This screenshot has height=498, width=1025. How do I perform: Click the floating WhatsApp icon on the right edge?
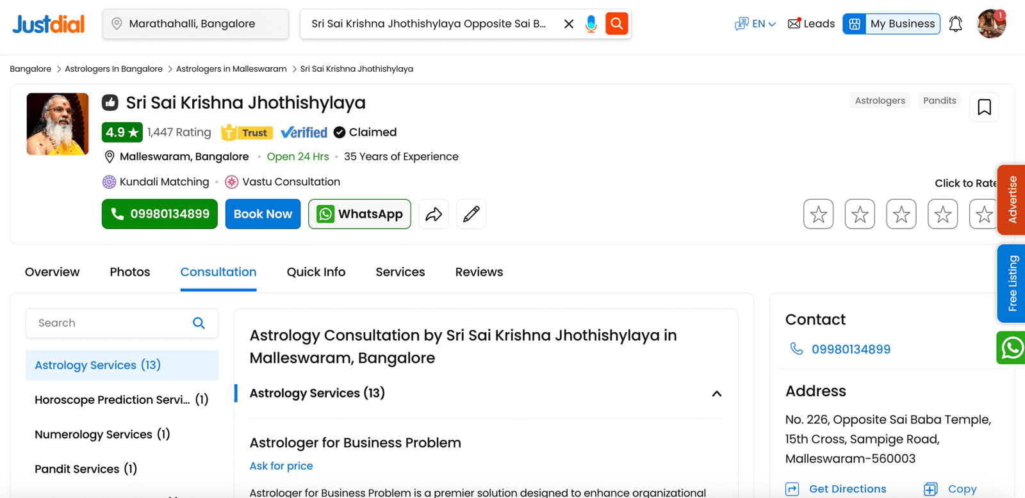(1012, 348)
